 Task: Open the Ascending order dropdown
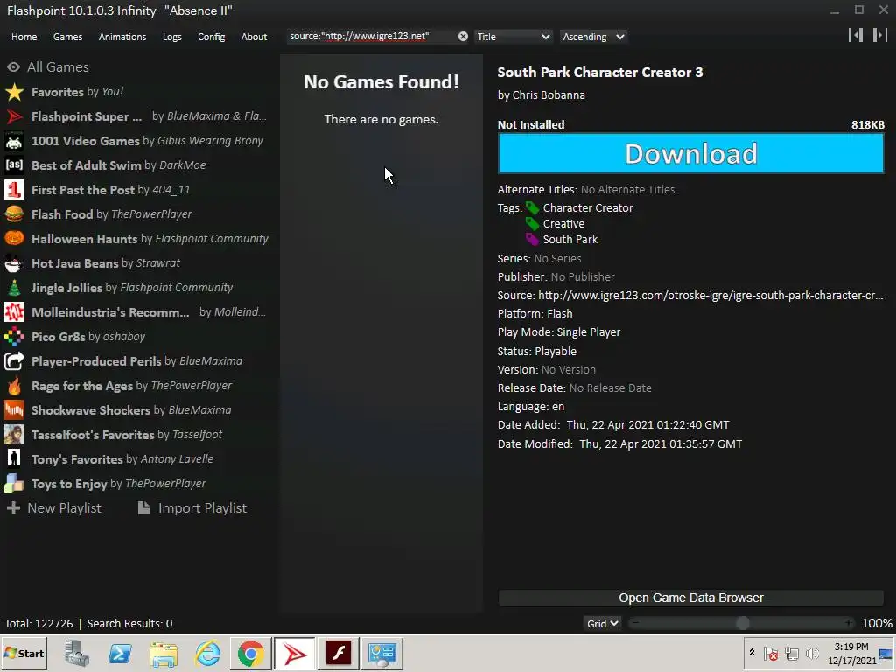click(x=593, y=37)
